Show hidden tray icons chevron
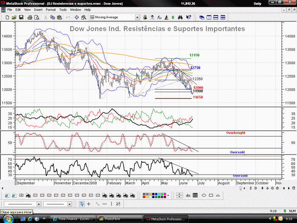This screenshot has height=223, width=297. pyautogui.click(x=270, y=219)
